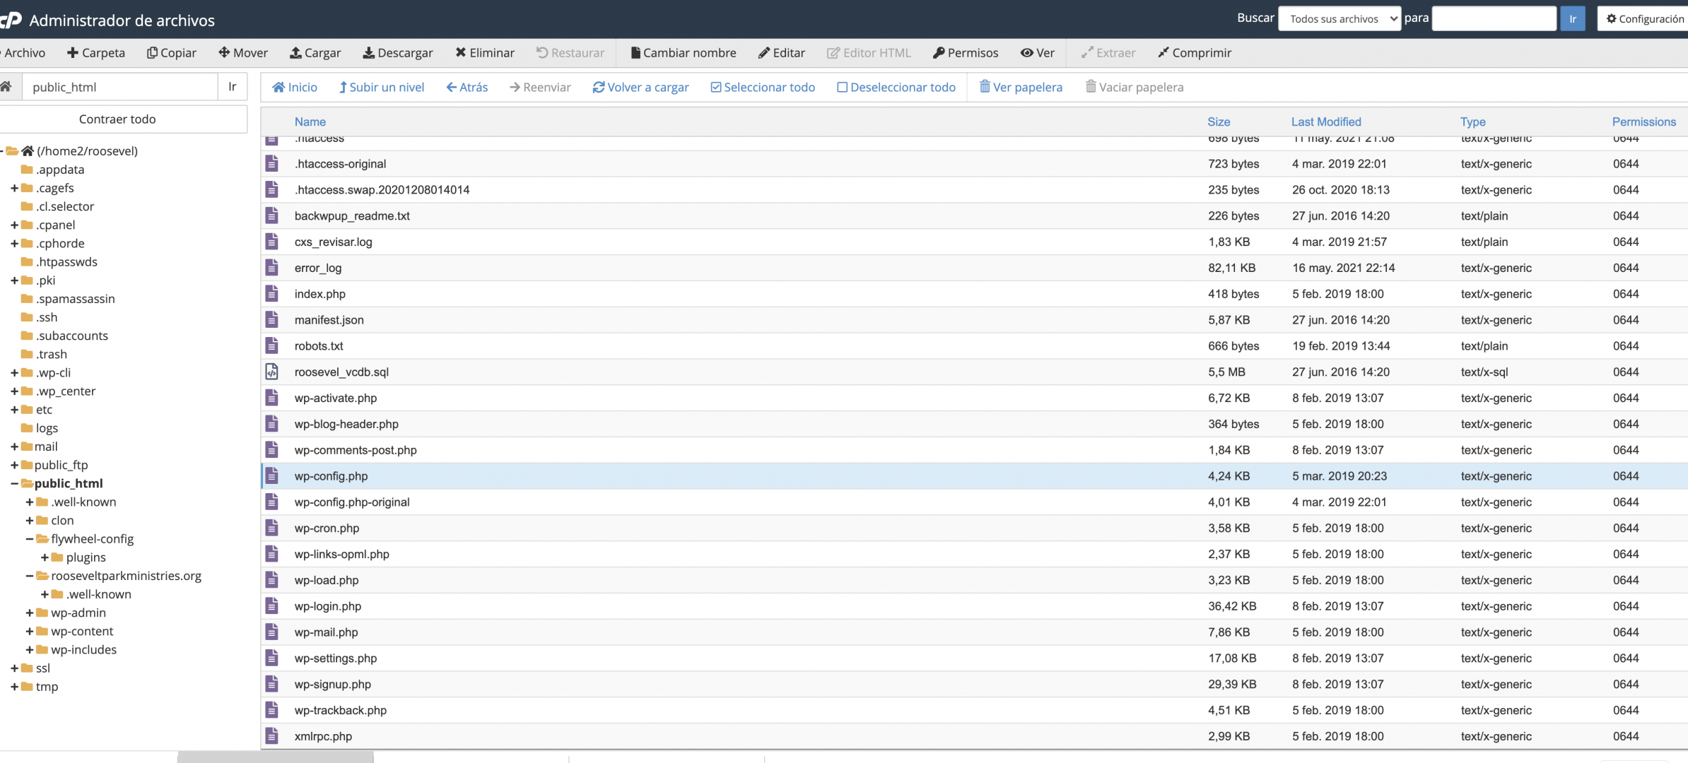The image size is (1688, 763).
Task: Sort files by Type column
Action: [x=1472, y=122]
